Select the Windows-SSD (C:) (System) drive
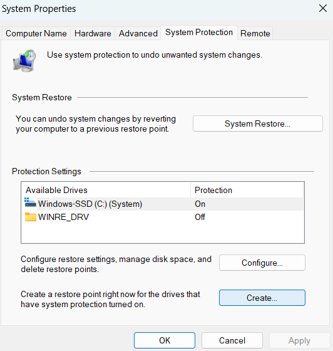333x351 pixels. [x=163, y=204]
